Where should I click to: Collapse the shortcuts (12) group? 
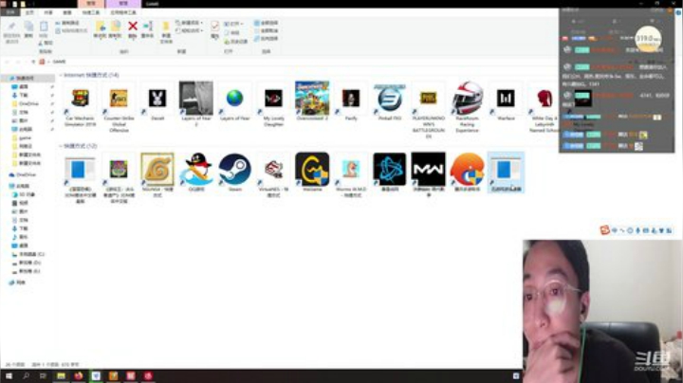pos(61,146)
